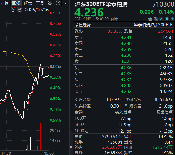Select the 卖三 ask price 4.239
The image size is (175, 155).
pos(126,49)
